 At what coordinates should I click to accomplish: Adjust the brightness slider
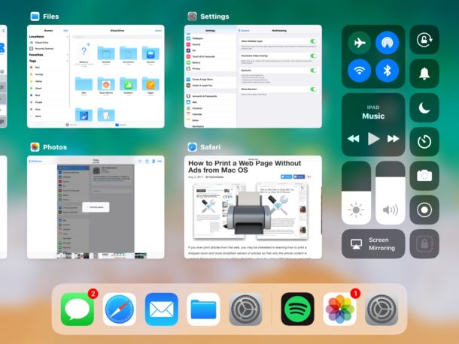[x=356, y=193]
